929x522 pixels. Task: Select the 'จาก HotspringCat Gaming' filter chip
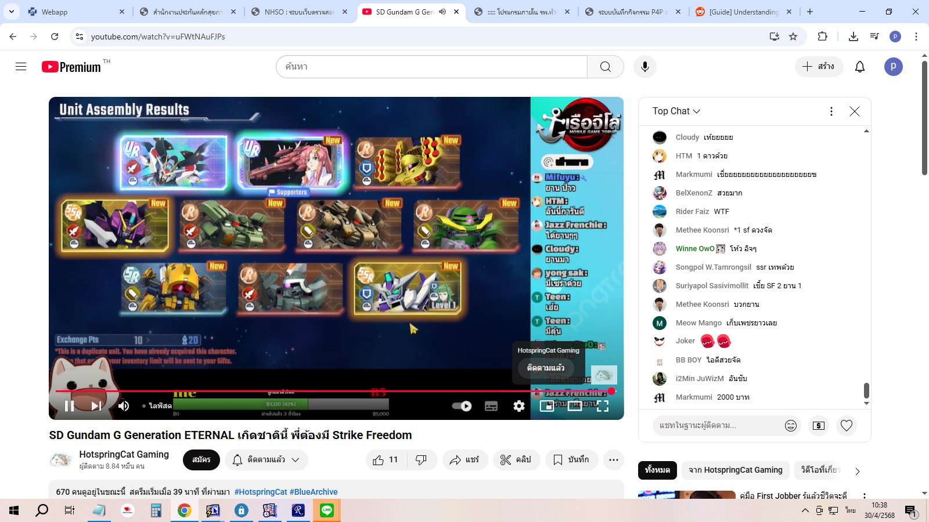click(735, 470)
